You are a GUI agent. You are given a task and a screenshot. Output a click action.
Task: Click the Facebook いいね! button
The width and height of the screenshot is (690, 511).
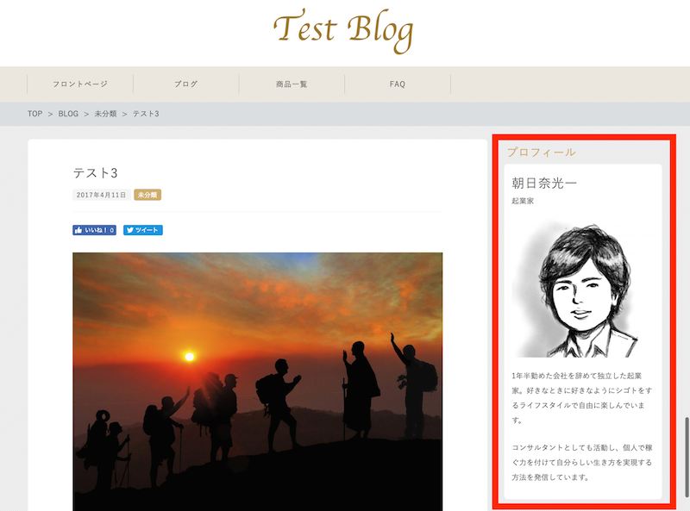coord(94,230)
